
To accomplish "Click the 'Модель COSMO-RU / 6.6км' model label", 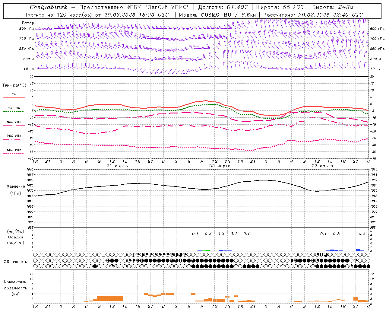I will [217, 15].
